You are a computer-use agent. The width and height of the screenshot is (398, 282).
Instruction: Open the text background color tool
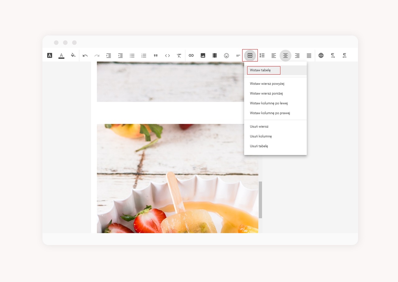click(x=50, y=55)
